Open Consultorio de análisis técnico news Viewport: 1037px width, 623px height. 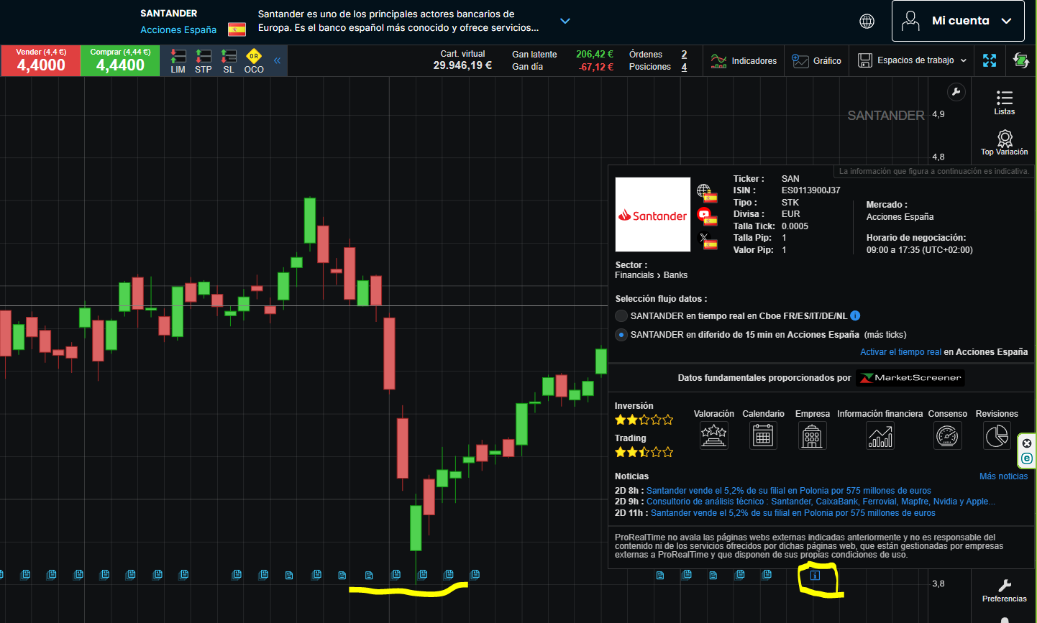[x=821, y=502]
